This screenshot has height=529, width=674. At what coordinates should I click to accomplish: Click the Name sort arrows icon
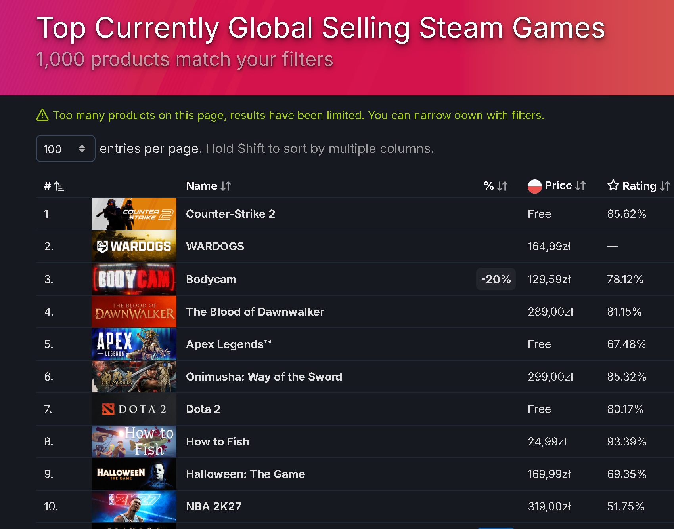point(226,186)
